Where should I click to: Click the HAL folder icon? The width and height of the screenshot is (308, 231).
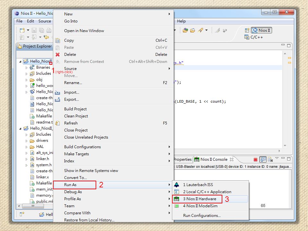tap(32, 147)
